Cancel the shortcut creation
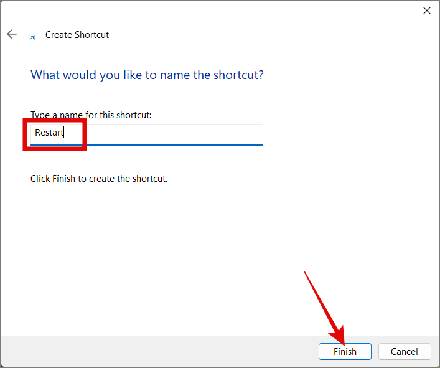Viewport: 440px width, 368px height. [404, 352]
